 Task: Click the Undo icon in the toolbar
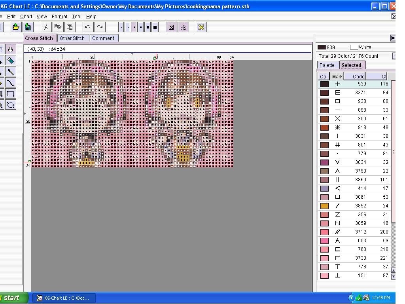(87, 27)
